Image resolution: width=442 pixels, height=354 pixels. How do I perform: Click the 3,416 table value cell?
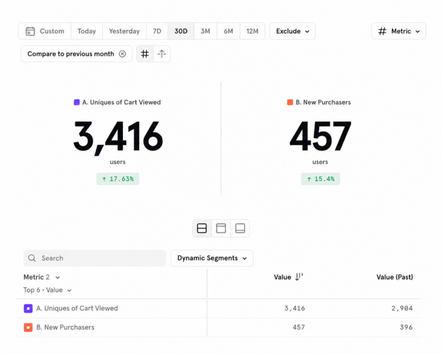click(x=295, y=309)
